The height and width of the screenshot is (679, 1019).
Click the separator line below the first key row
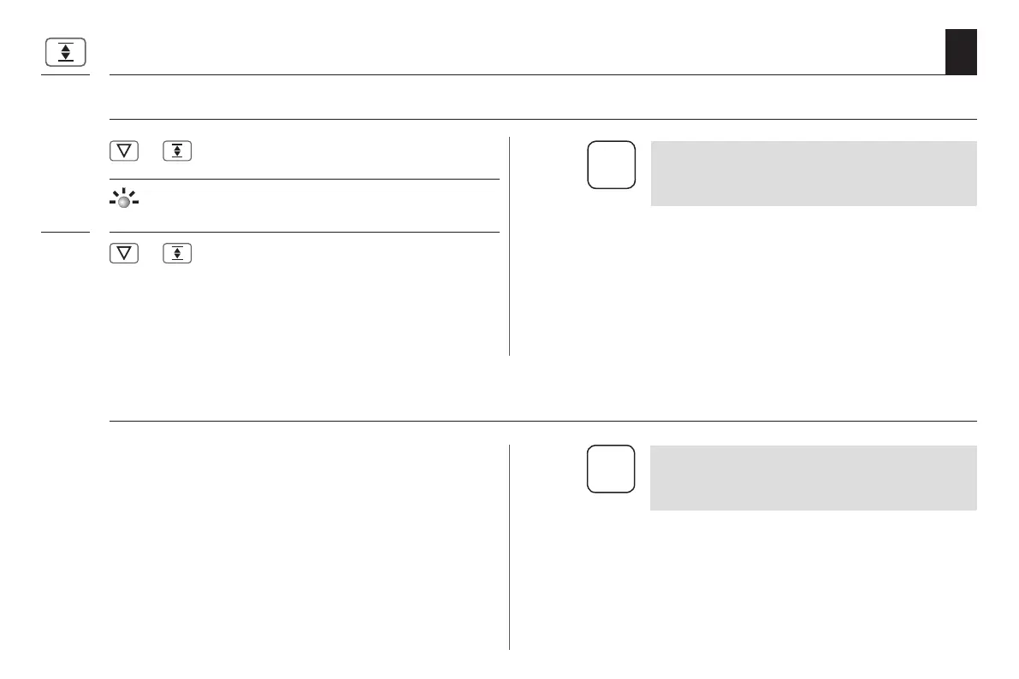(305, 180)
